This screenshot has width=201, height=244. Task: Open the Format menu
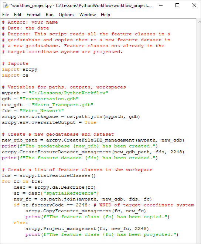coord(34,15)
